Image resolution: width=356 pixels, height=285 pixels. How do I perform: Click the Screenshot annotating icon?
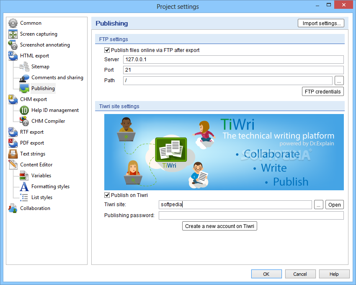(13, 45)
